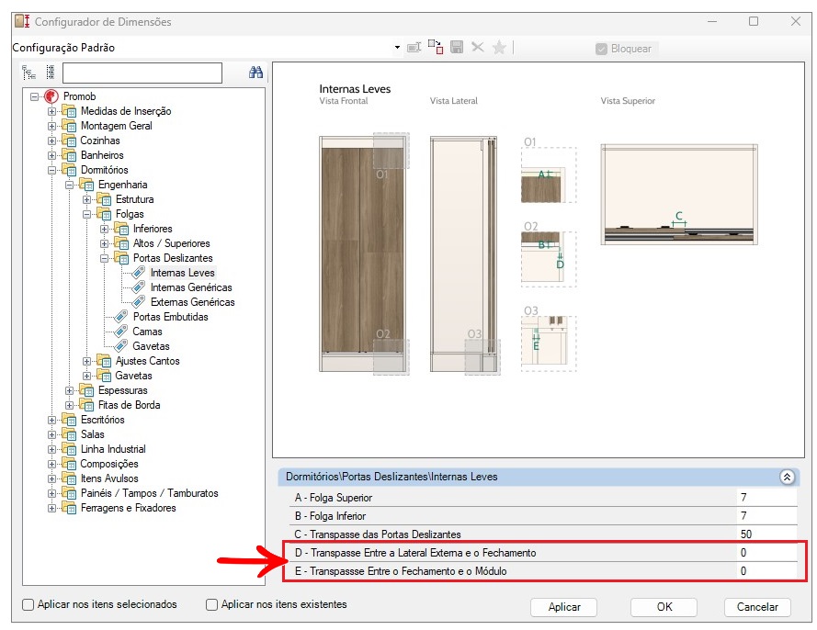Select the Portas Embutidas tree item
Image resolution: width=817 pixels, height=630 pixels.
pos(170,317)
